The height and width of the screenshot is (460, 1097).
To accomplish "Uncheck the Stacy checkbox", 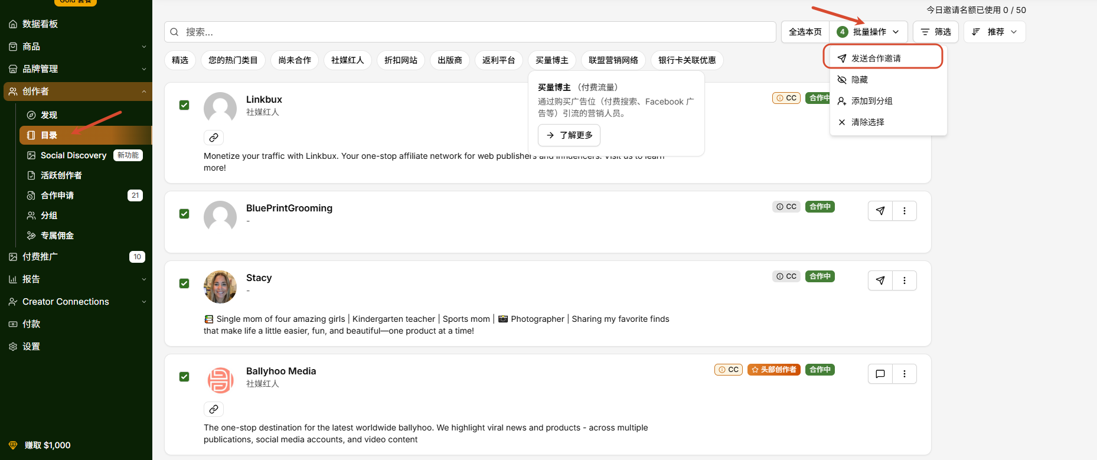I will coord(184,283).
